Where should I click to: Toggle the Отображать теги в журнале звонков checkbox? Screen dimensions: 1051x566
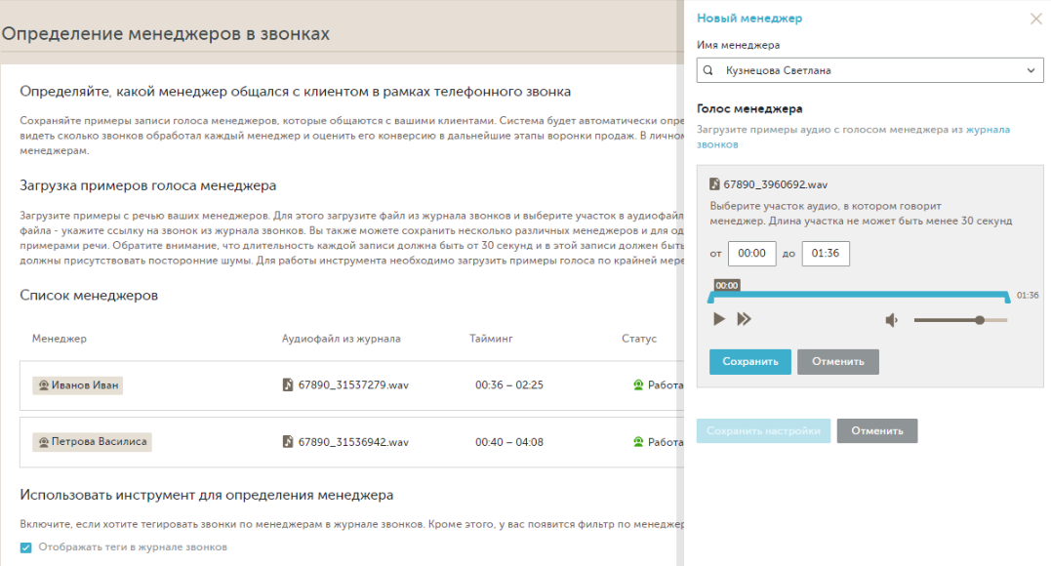click(26, 547)
